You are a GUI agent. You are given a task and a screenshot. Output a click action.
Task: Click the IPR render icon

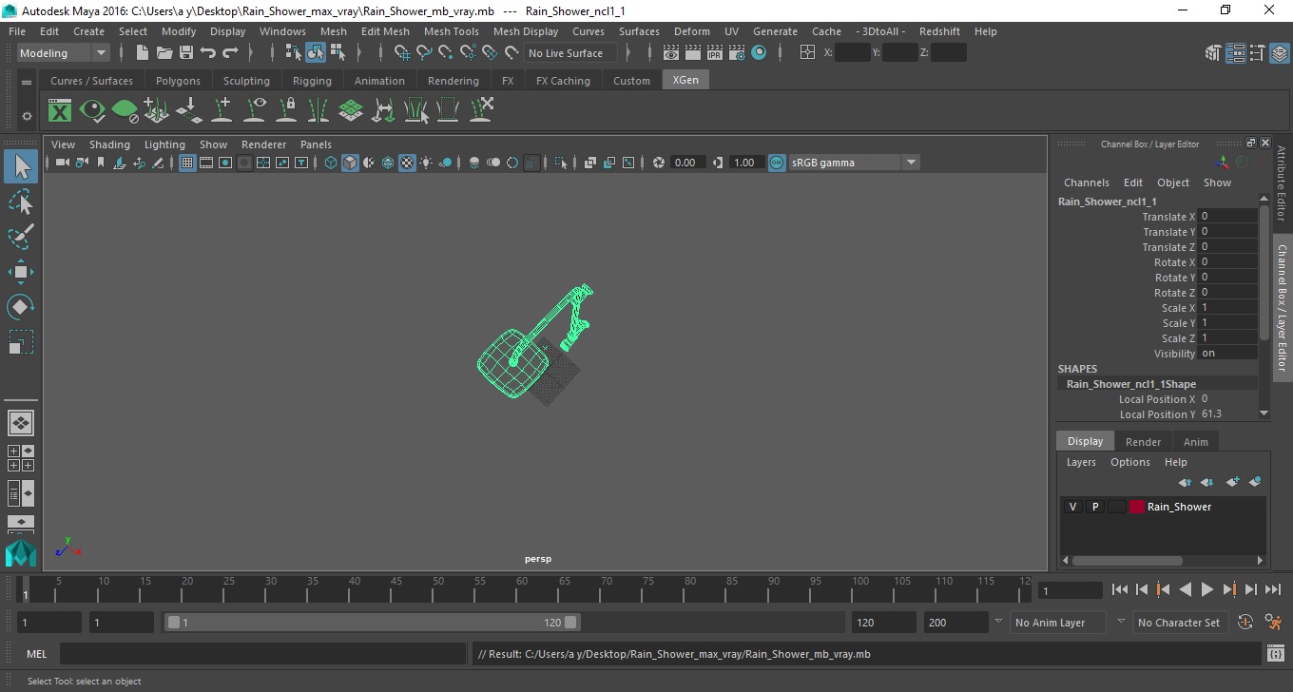715,53
